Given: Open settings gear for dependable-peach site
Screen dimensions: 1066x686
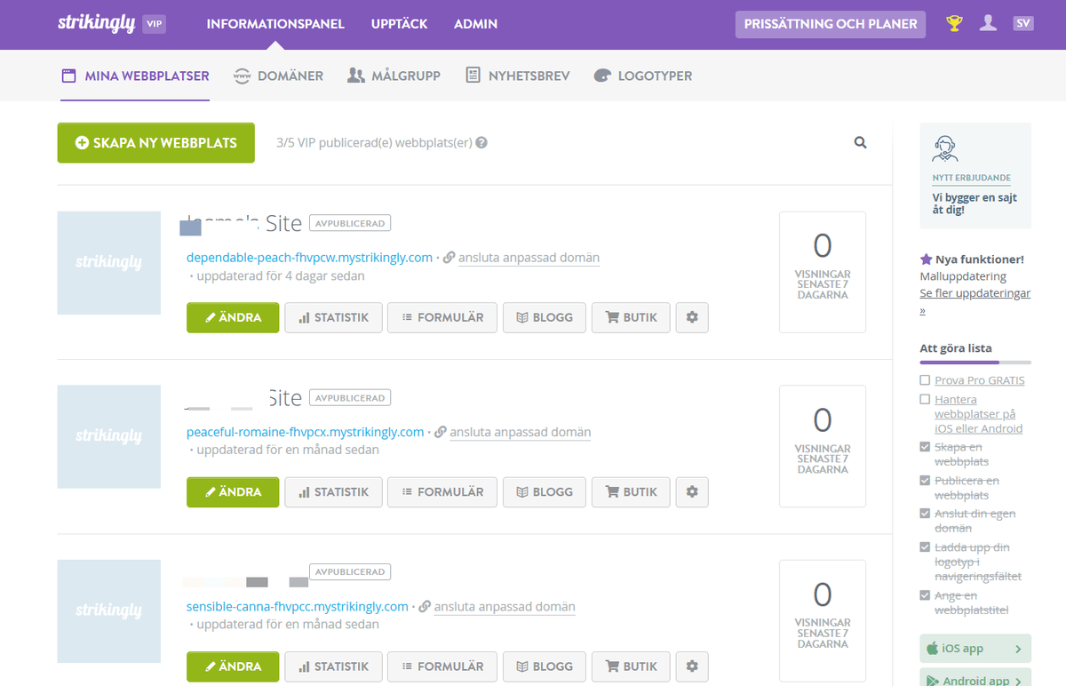Looking at the screenshot, I should pos(692,317).
